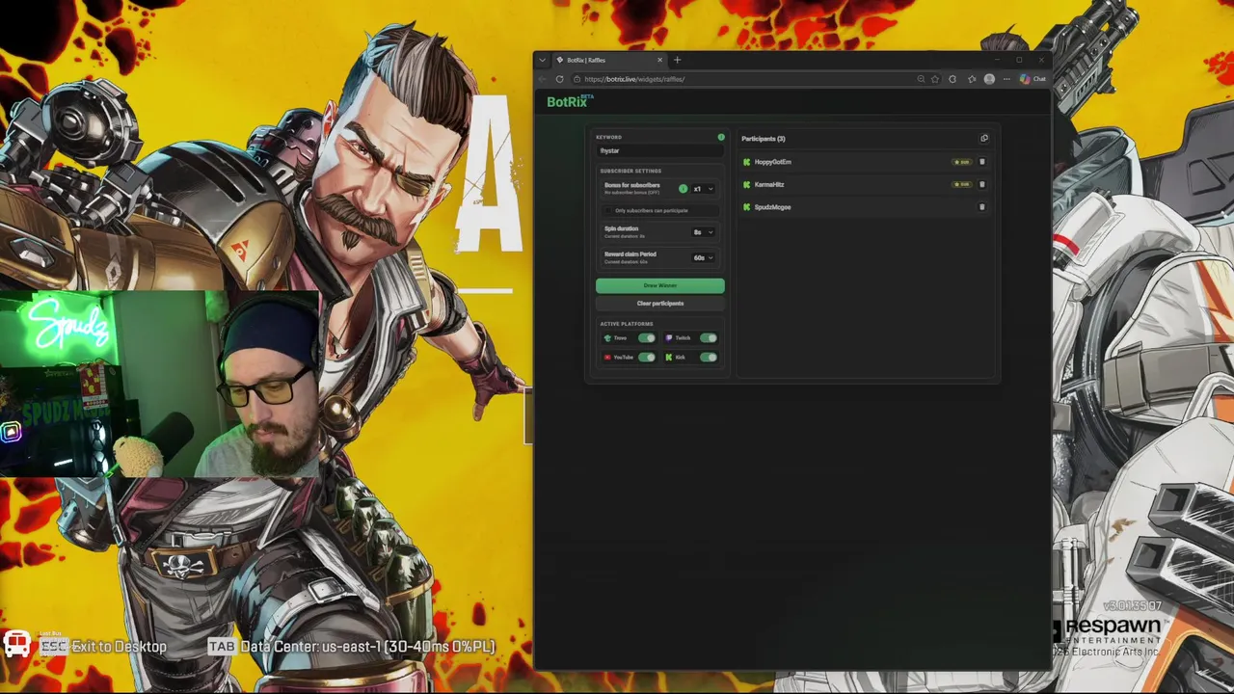
Task: Open the browser three-dot settings menu
Action: point(1006,79)
